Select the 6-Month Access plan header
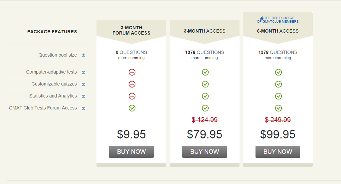341x184 pixels. tap(278, 31)
